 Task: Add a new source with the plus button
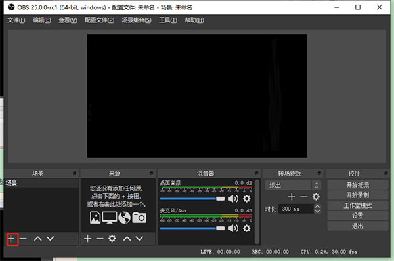(x=88, y=239)
